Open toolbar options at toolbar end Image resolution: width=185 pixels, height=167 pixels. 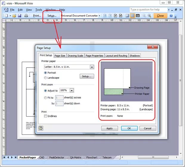click(175, 17)
